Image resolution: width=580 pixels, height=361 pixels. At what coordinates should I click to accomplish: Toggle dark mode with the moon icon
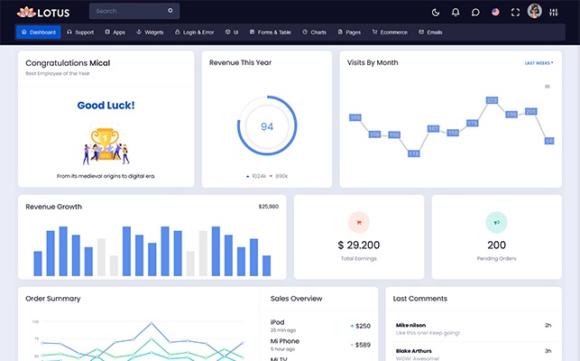point(436,12)
